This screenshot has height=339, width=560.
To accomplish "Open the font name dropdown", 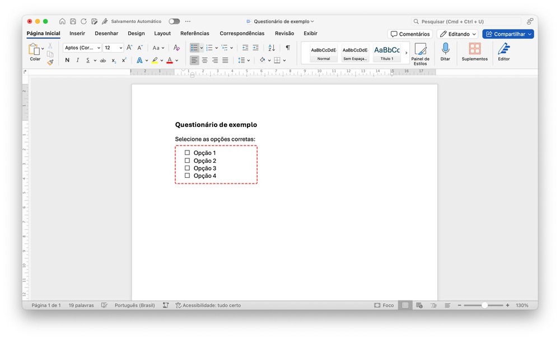I will click(82, 48).
